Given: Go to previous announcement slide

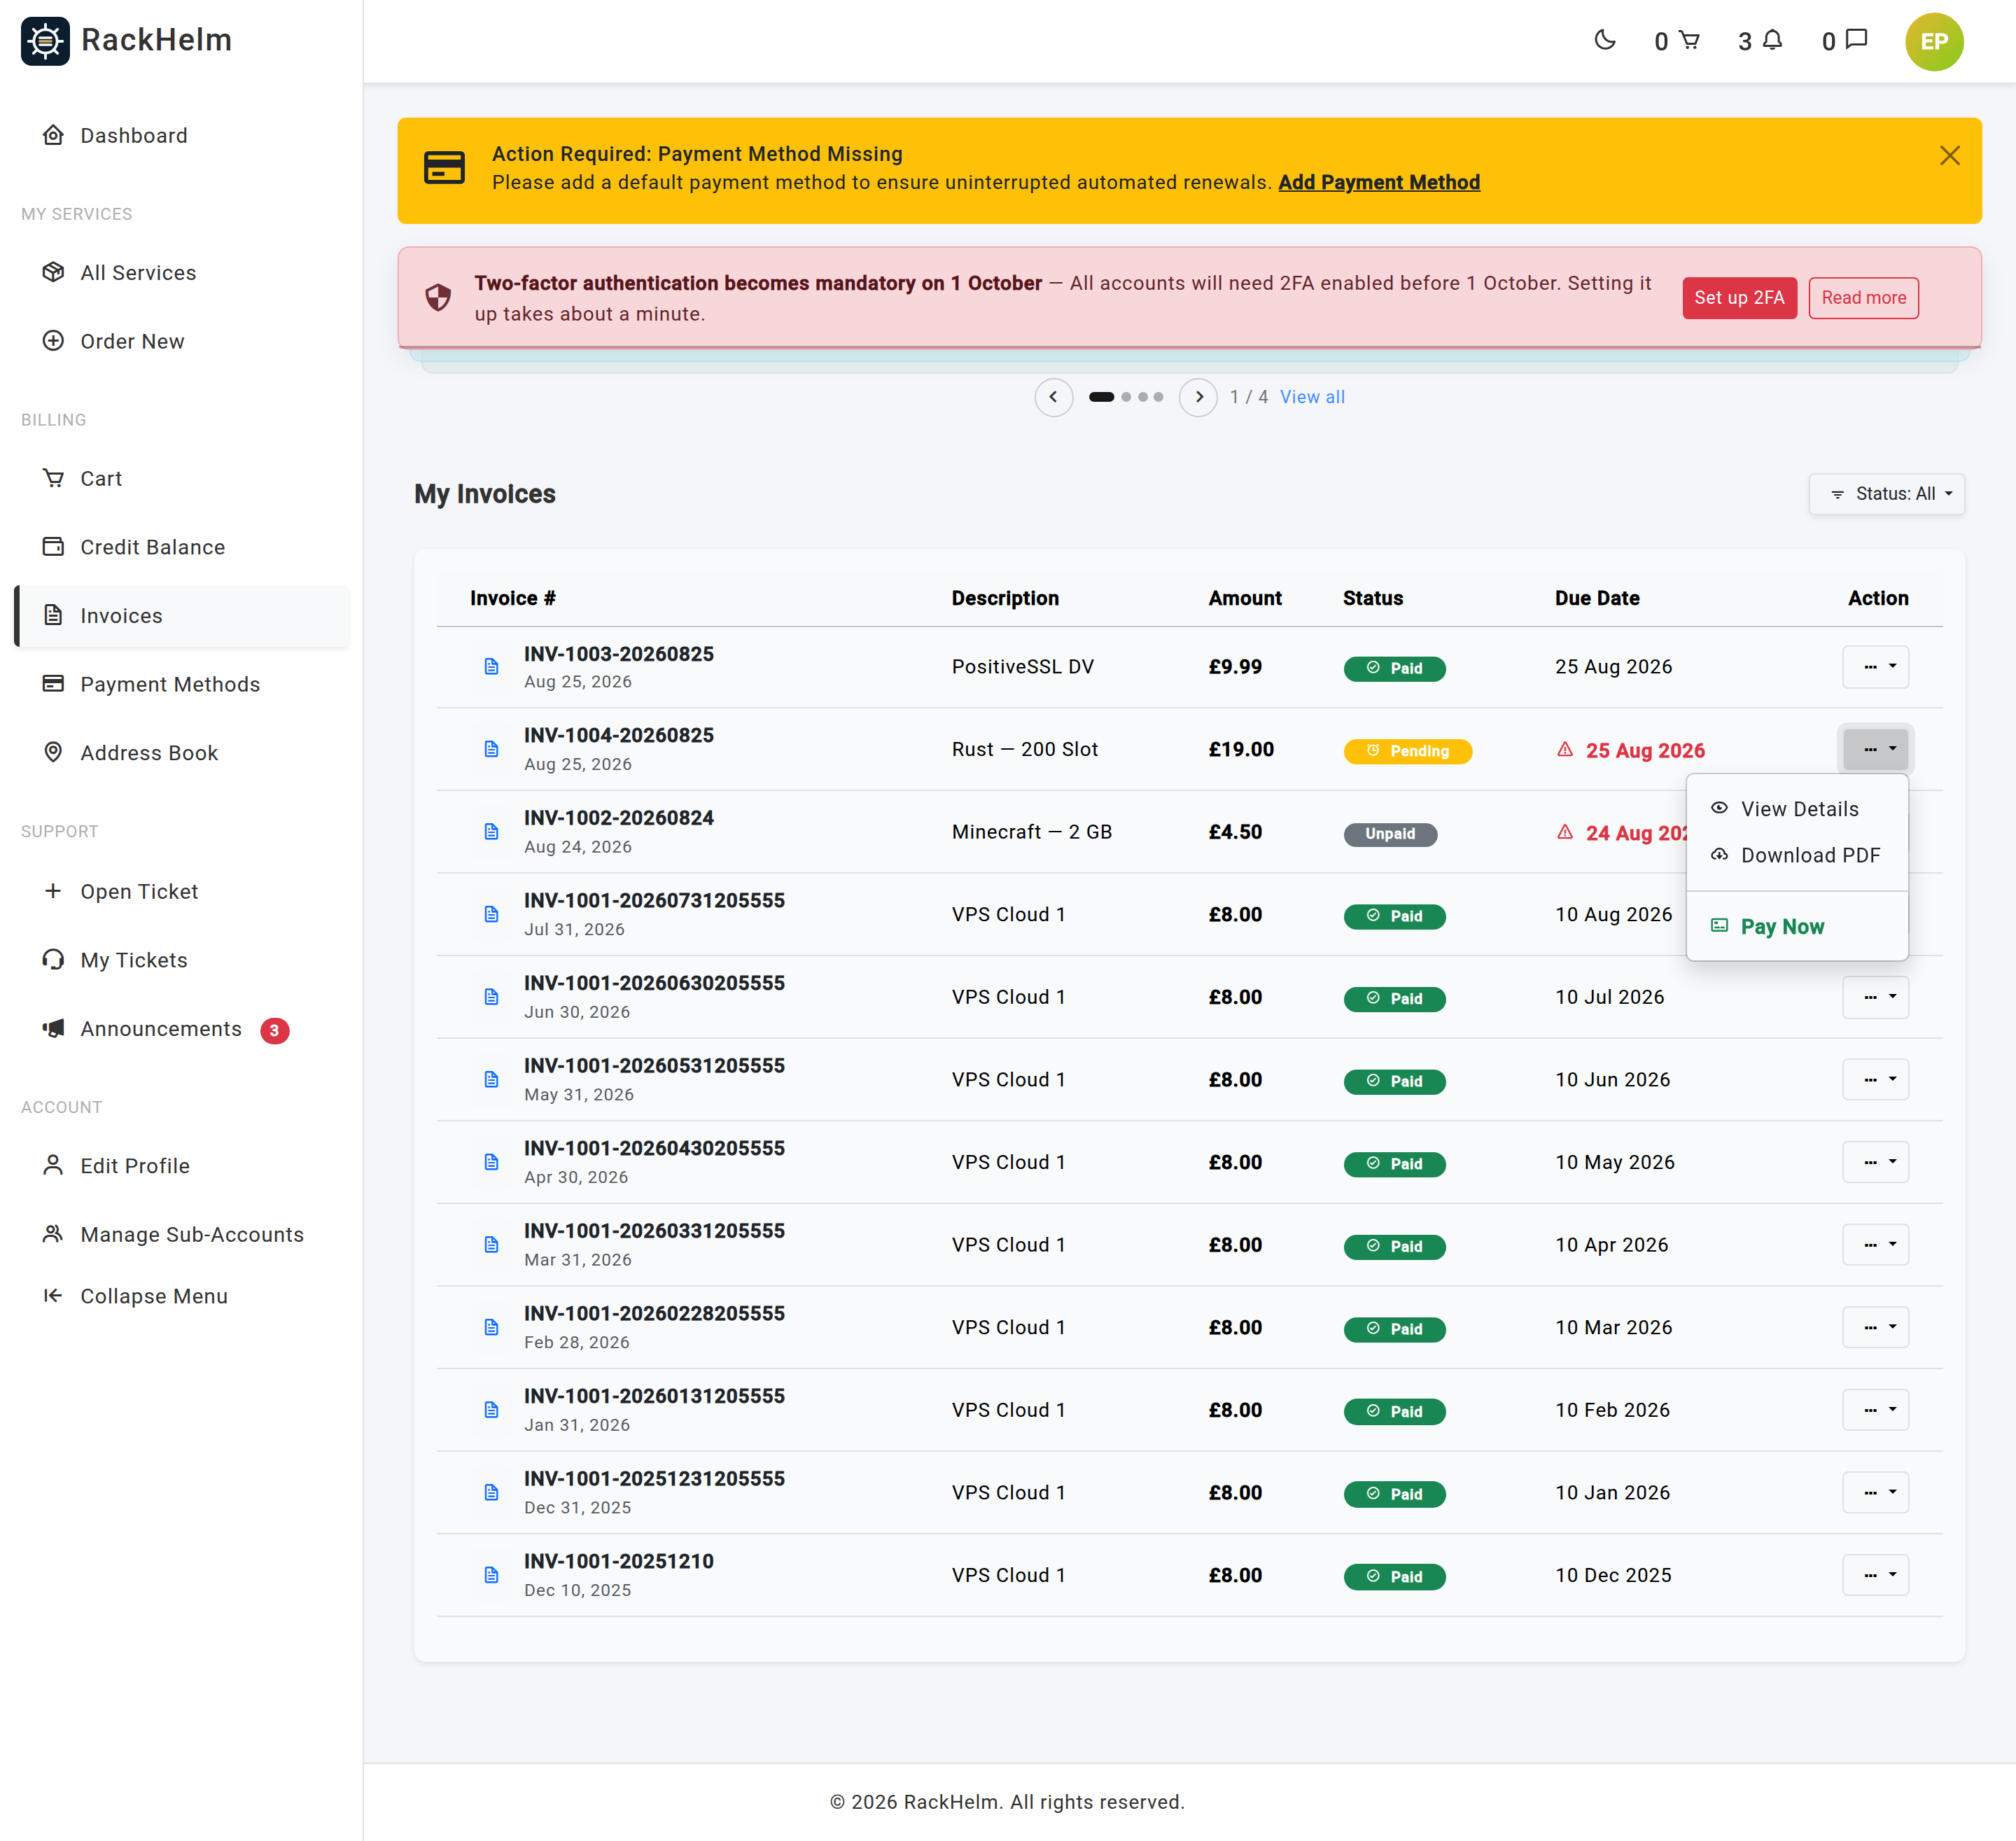Looking at the screenshot, I should [x=1053, y=397].
